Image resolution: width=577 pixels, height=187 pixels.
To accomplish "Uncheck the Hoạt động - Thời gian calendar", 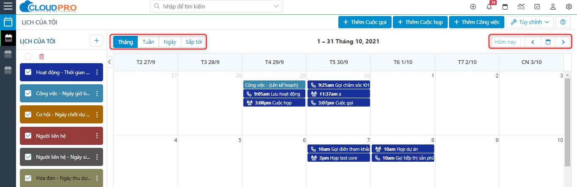I will (x=28, y=72).
